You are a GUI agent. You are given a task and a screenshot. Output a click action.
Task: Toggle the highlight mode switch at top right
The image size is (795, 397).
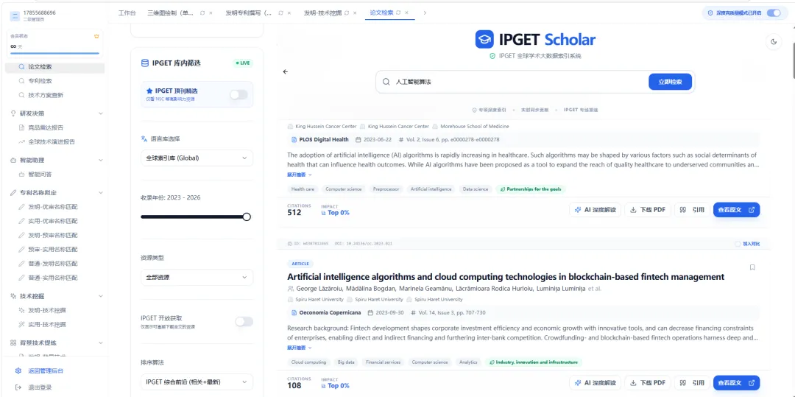pos(774,13)
